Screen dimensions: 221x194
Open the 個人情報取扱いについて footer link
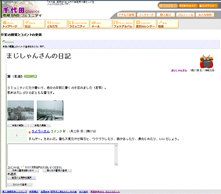pos(15,192)
